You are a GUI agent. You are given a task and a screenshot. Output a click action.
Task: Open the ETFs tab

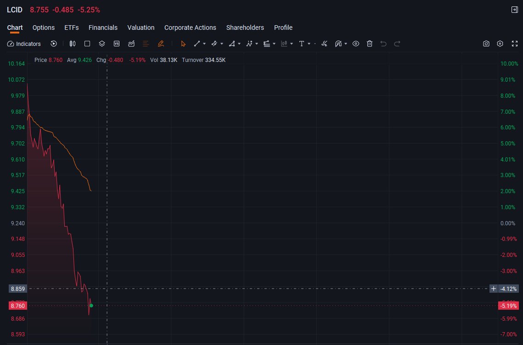pos(72,28)
